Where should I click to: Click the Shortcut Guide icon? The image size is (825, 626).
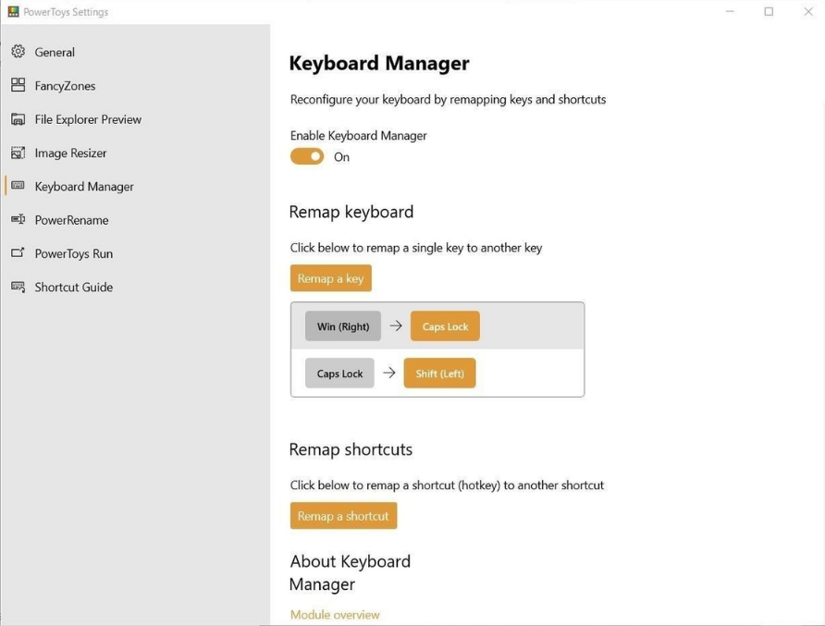[x=18, y=287]
